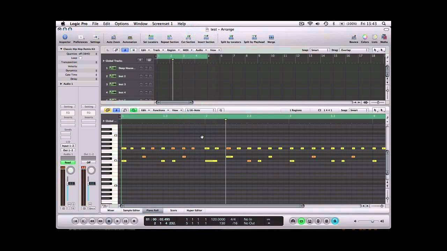This screenshot has height=251, width=447.
Task: Open the Inspector from the toolbar
Action: (x=65, y=37)
